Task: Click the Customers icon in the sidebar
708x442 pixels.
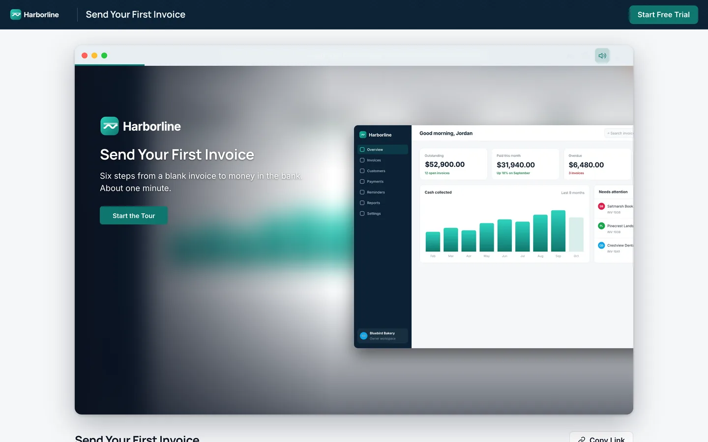Action: [x=362, y=171]
